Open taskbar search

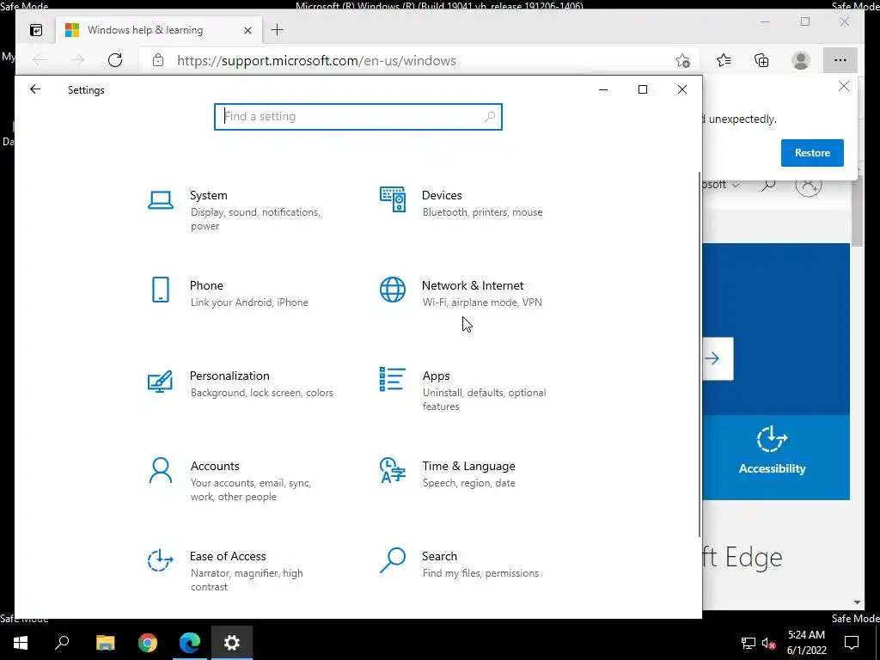(62, 643)
